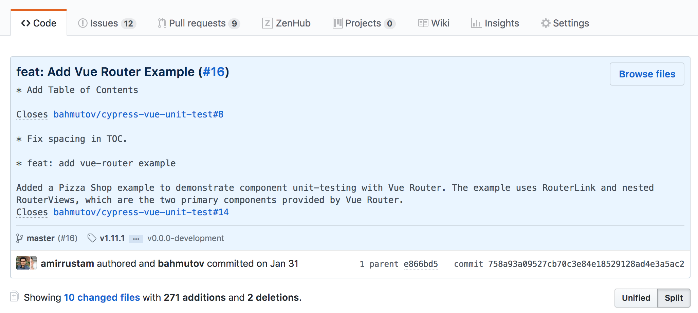This screenshot has height=313, width=698.
Task: Open bahmutov/cypress-vue-unit-test#8 issue link
Action: point(139,114)
